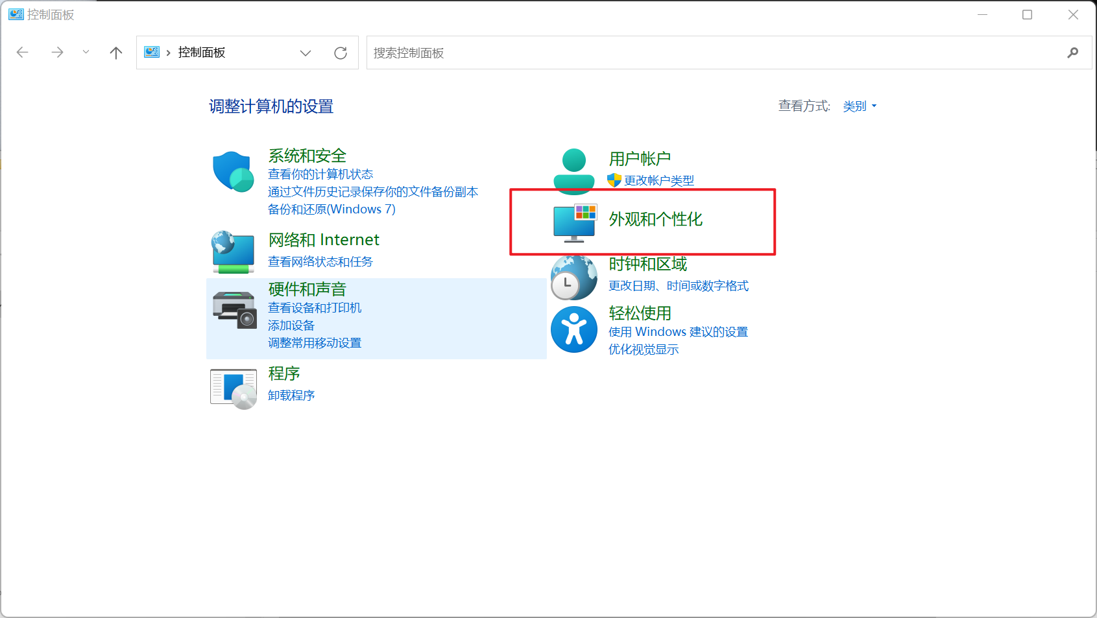Viewport: 1097px width, 618px height.
Task: Open 外观和个性化 via its monitor icon
Action: 573,220
